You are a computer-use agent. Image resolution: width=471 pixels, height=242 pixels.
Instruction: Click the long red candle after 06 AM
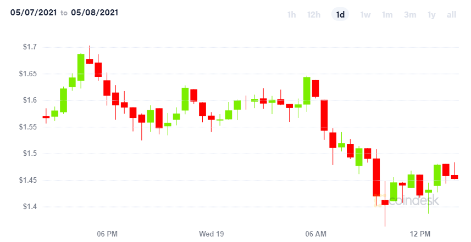pyautogui.click(x=324, y=115)
